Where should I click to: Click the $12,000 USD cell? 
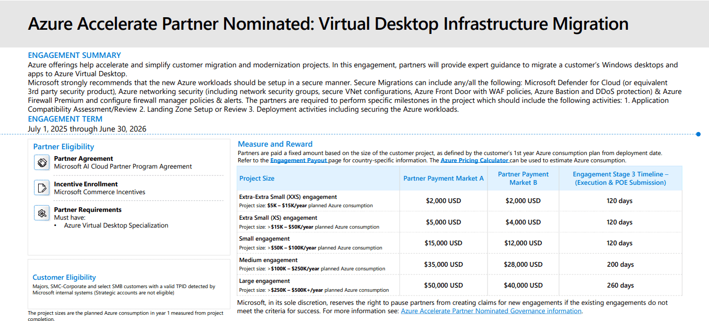tap(523, 243)
